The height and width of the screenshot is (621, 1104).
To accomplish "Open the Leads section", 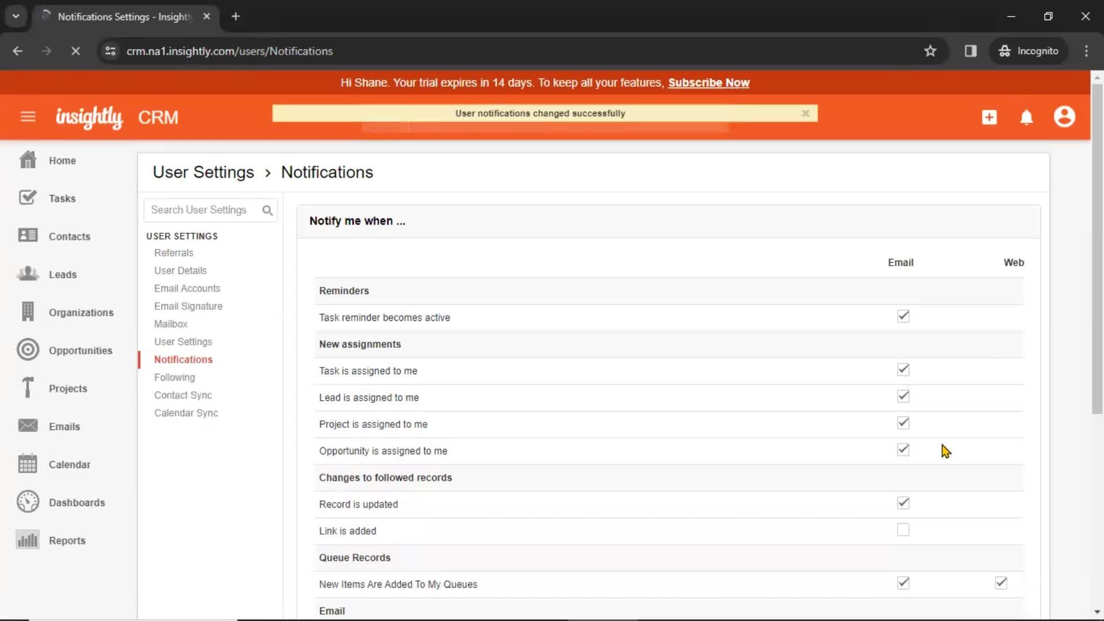I will click(62, 274).
